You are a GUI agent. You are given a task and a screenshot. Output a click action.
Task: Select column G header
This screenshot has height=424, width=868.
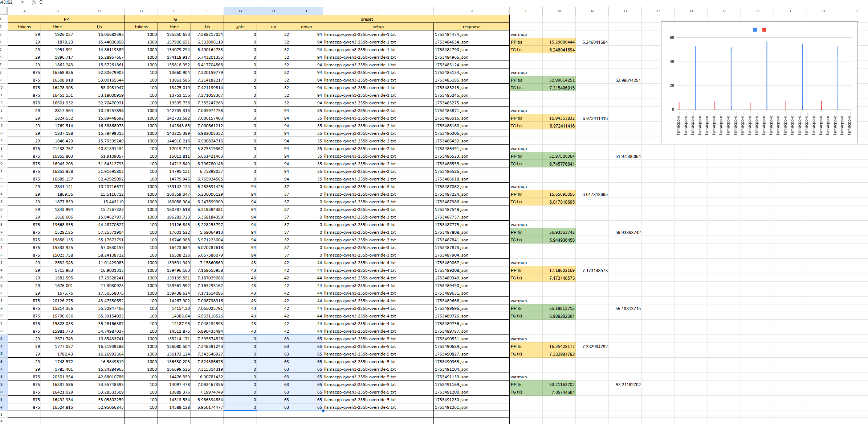point(240,11)
